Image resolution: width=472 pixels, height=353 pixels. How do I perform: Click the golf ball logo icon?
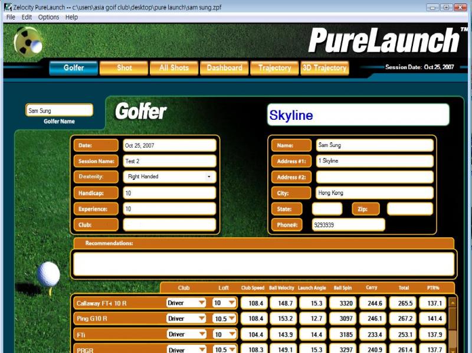coord(27,40)
